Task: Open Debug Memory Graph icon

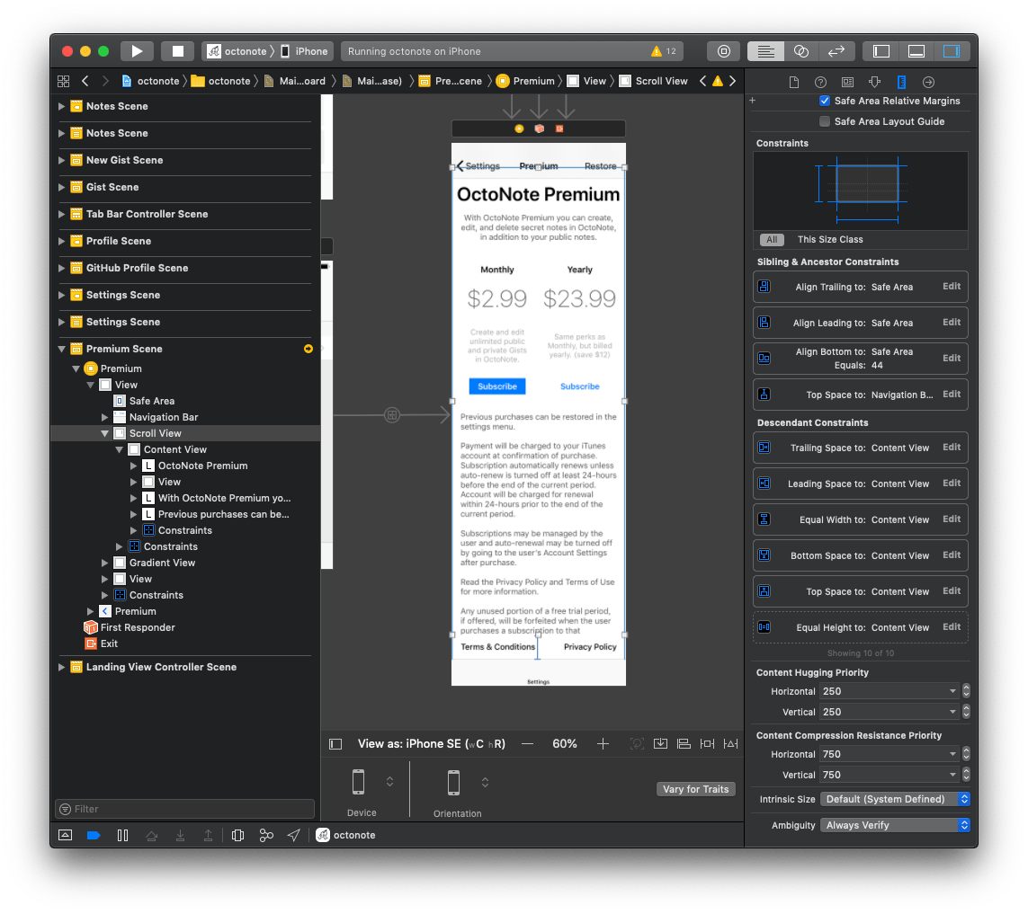Action: 266,836
